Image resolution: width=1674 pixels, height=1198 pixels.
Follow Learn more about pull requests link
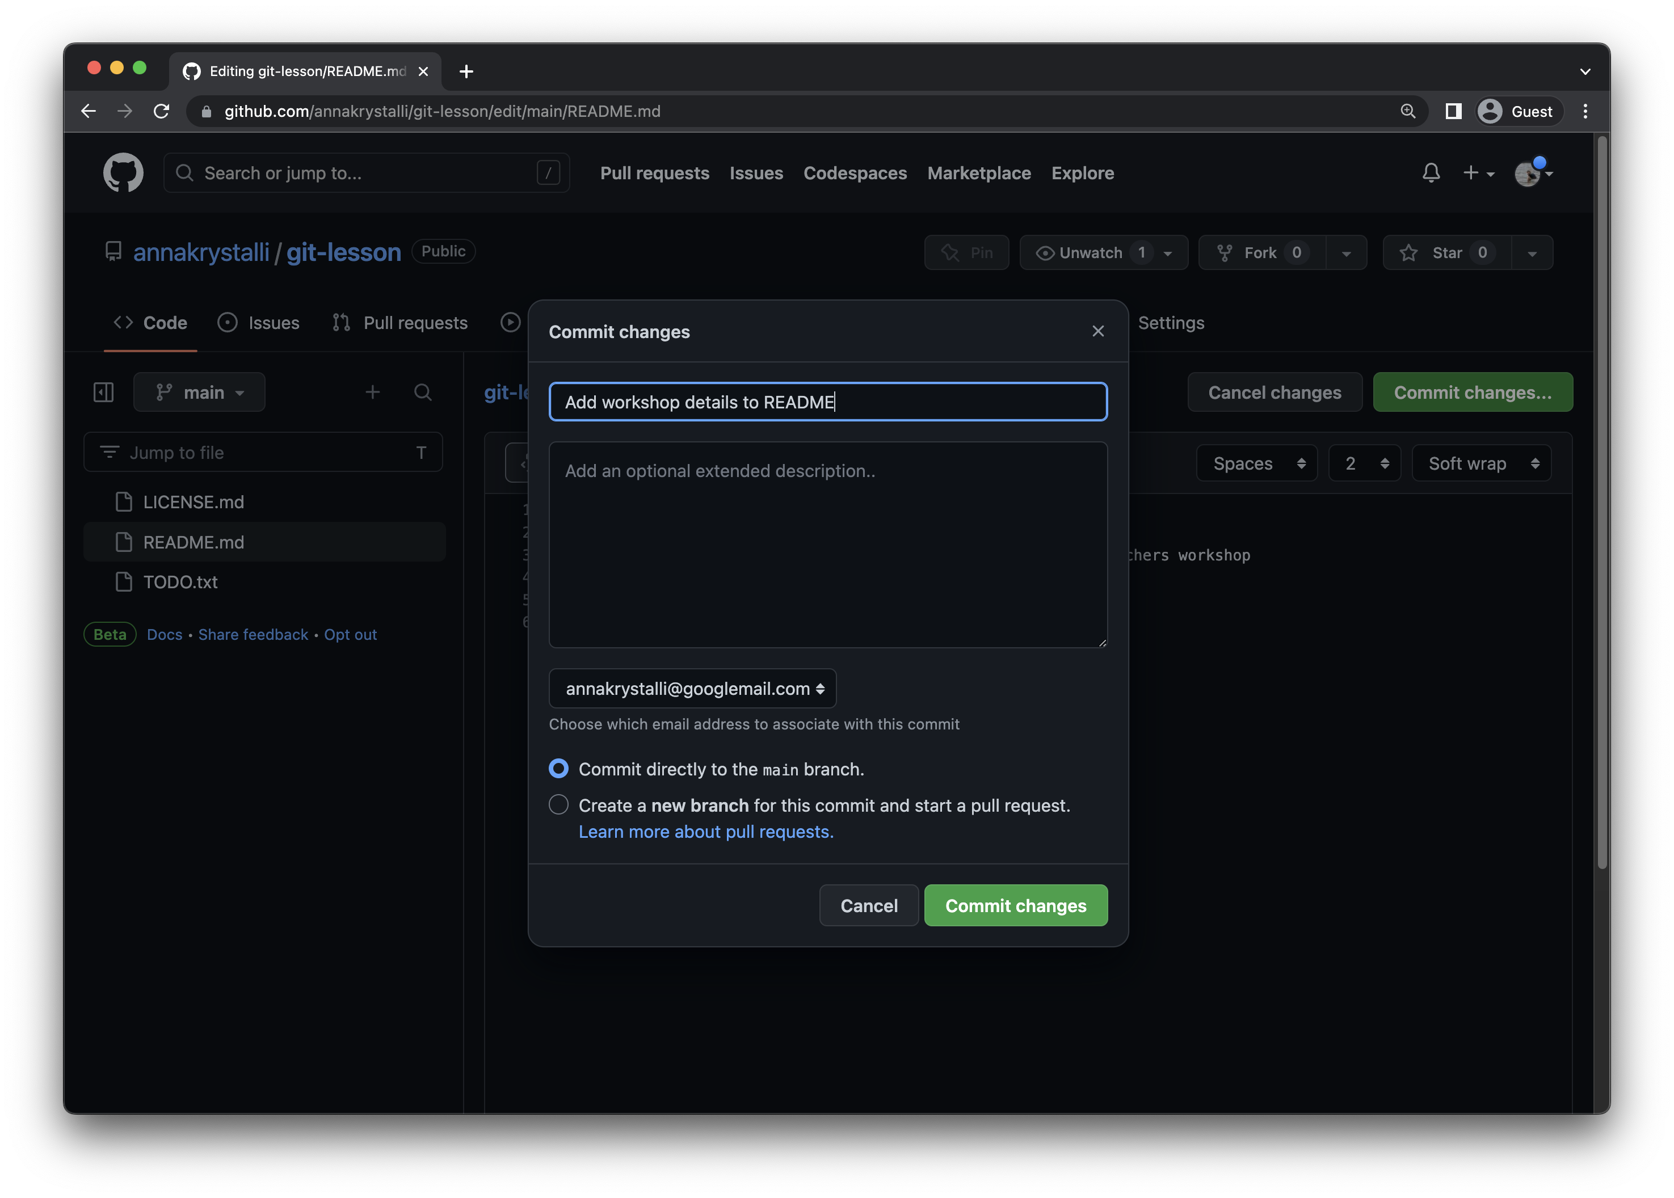coord(705,832)
